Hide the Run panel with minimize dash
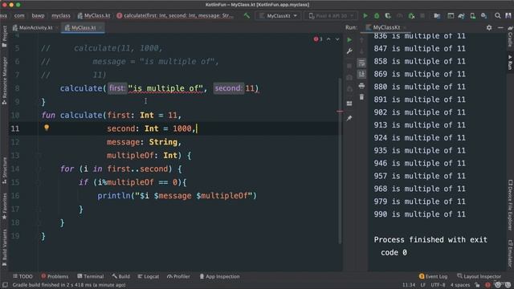This screenshot has width=514, height=289. click(500, 27)
